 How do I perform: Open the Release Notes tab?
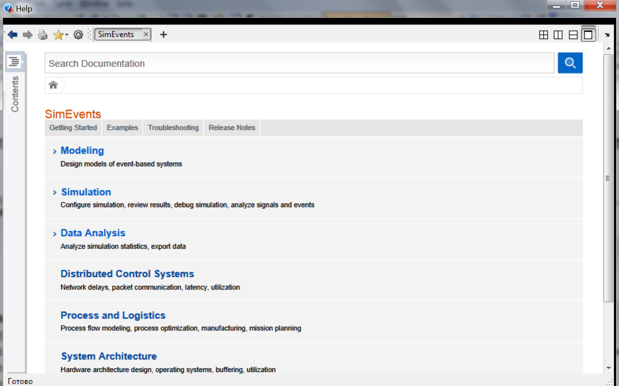pos(232,127)
